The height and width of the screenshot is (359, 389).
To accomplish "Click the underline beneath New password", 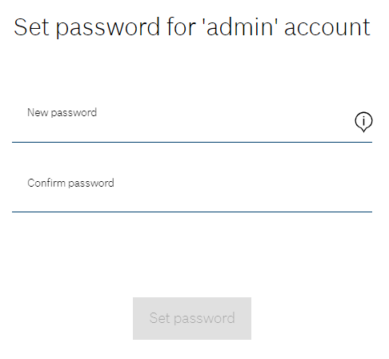I will pyautogui.click(x=192, y=143).
